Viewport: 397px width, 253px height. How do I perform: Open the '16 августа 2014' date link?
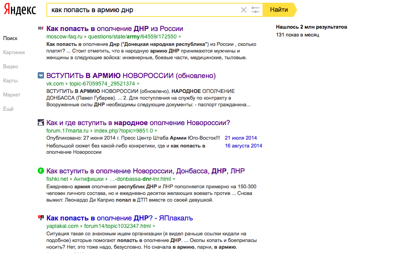click(x=244, y=146)
